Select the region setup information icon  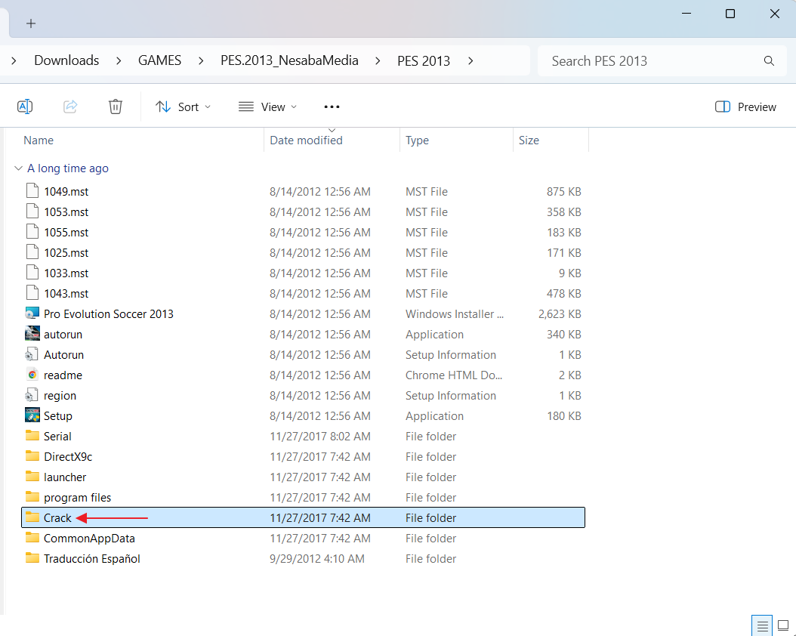[x=32, y=395]
